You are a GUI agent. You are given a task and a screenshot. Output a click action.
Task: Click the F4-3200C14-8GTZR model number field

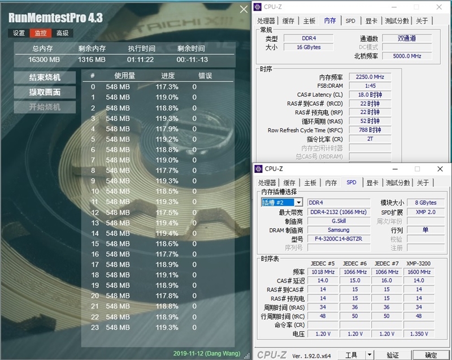point(339,238)
